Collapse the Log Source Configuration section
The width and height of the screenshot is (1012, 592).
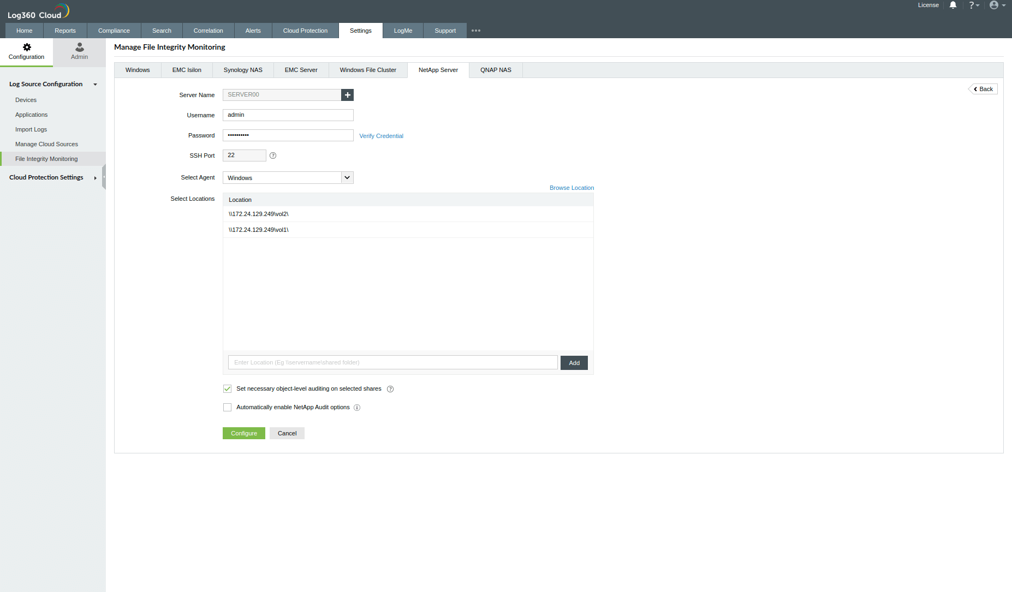pos(95,84)
